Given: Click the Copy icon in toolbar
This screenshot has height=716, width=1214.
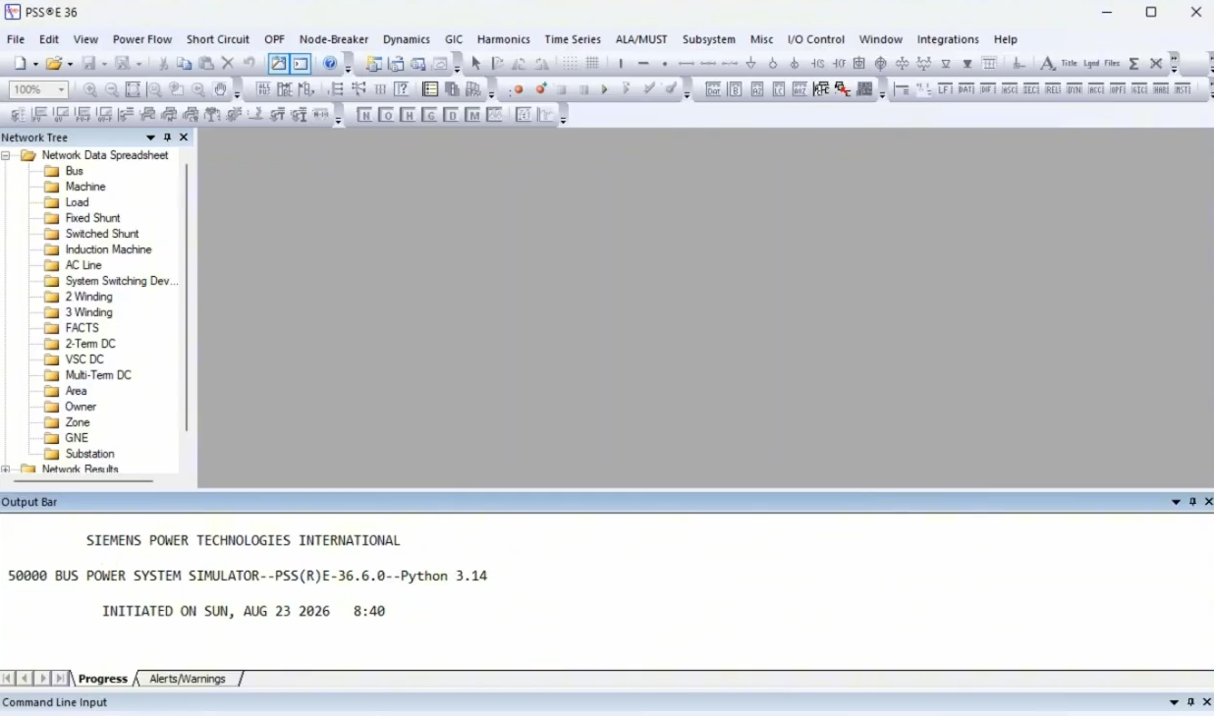Looking at the screenshot, I should pos(185,64).
